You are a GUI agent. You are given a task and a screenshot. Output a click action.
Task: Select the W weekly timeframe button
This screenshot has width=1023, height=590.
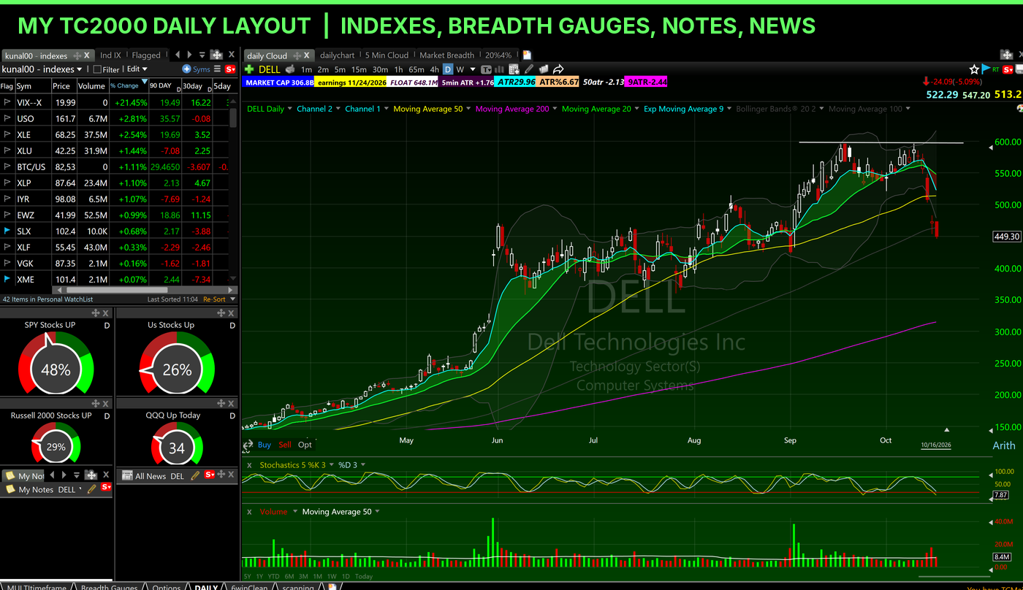pyautogui.click(x=460, y=69)
